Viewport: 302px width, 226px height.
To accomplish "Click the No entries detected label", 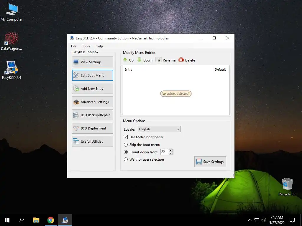I will [x=176, y=94].
